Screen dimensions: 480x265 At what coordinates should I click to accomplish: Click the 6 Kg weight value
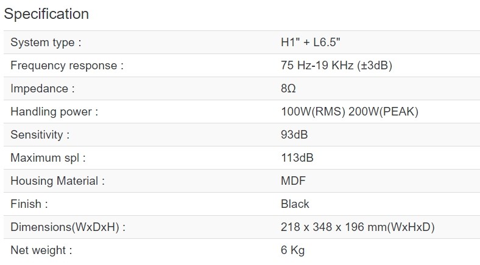292,250
